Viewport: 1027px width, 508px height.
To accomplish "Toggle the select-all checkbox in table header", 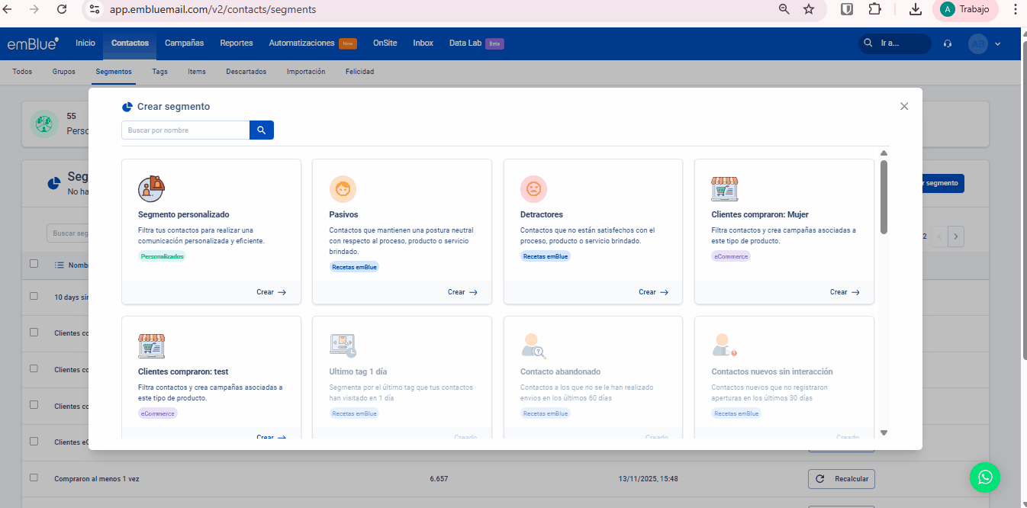I will coord(34,264).
